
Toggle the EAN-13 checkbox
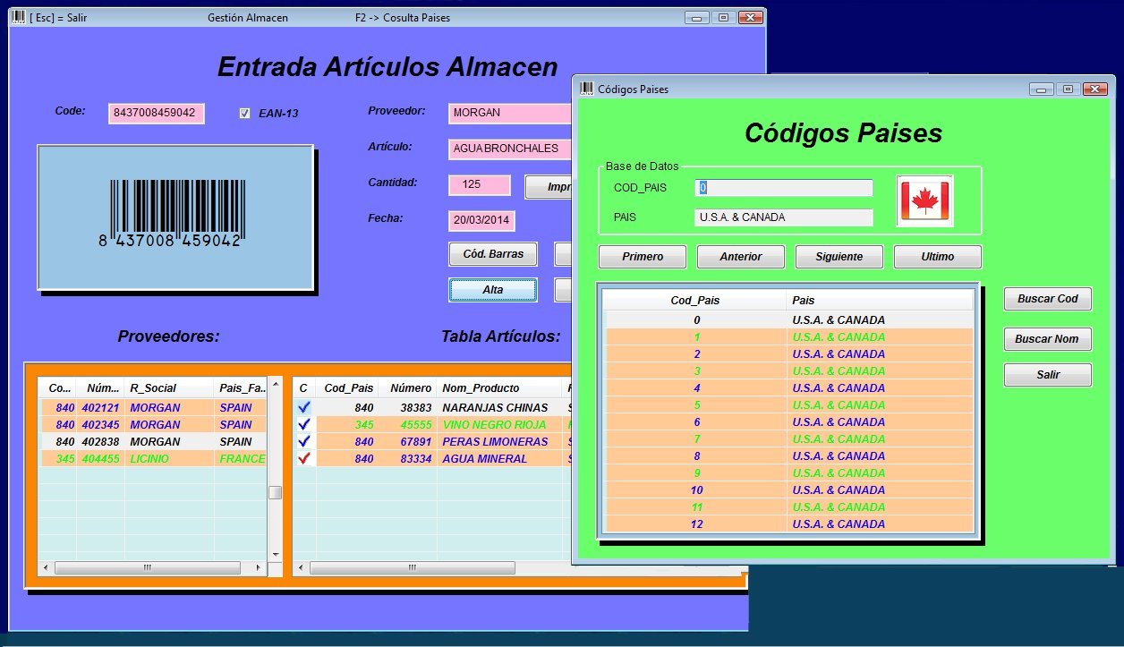point(245,114)
